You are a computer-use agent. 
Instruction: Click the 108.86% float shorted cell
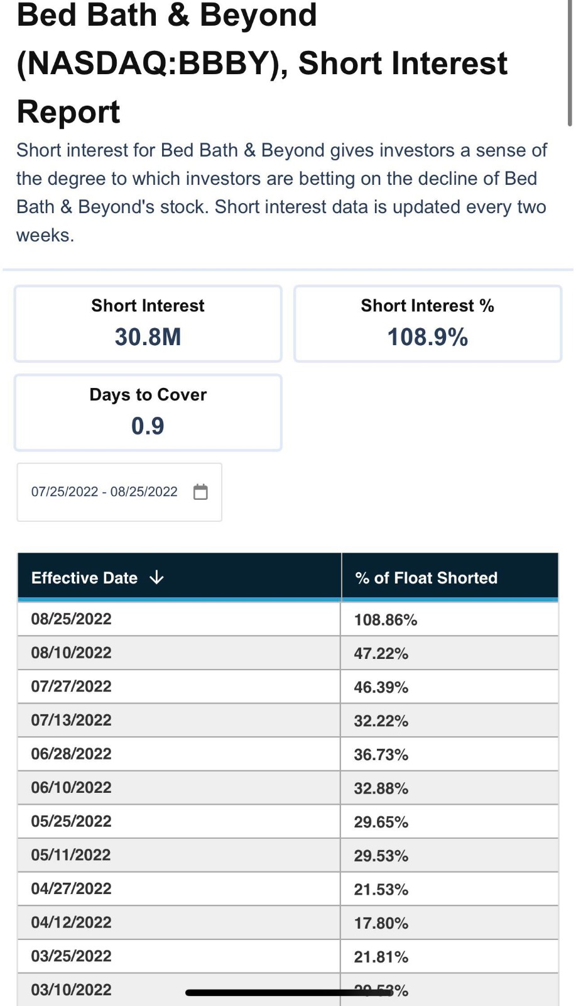386,620
